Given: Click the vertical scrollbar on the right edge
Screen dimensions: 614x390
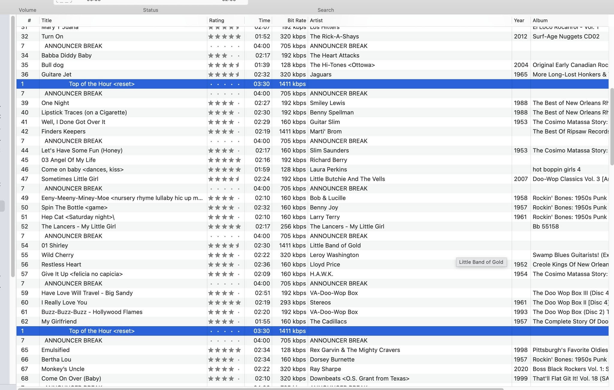Looking at the screenshot, I should (x=612, y=127).
